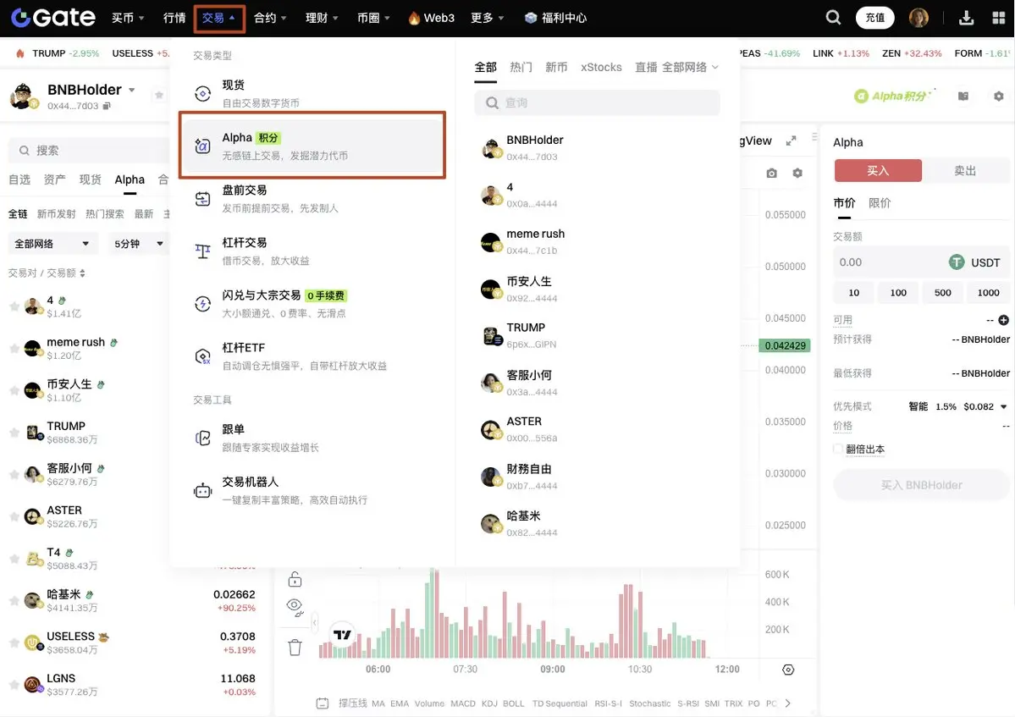Open the search magnifier in top bar
This screenshot has height=717, width=1015.
coord(833,18)
